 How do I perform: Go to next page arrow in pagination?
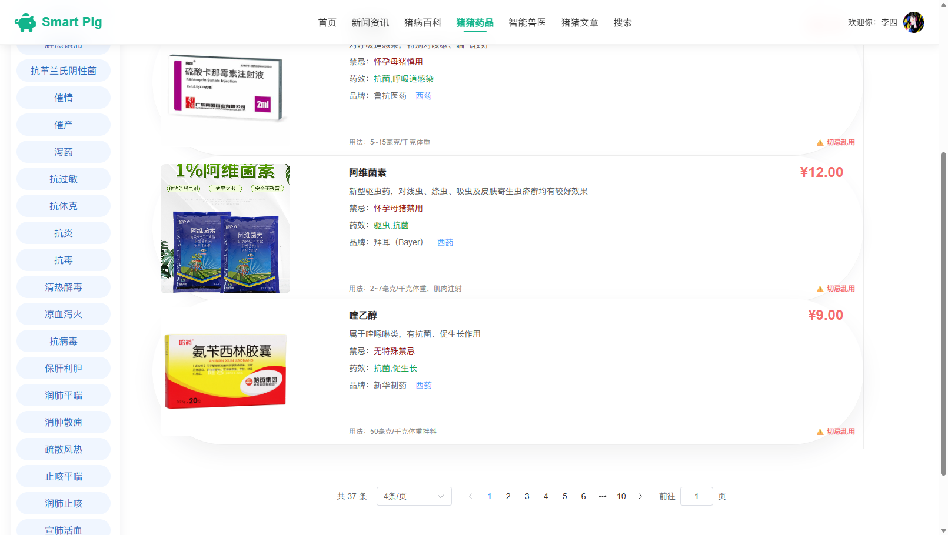click(x=640, y=496)
